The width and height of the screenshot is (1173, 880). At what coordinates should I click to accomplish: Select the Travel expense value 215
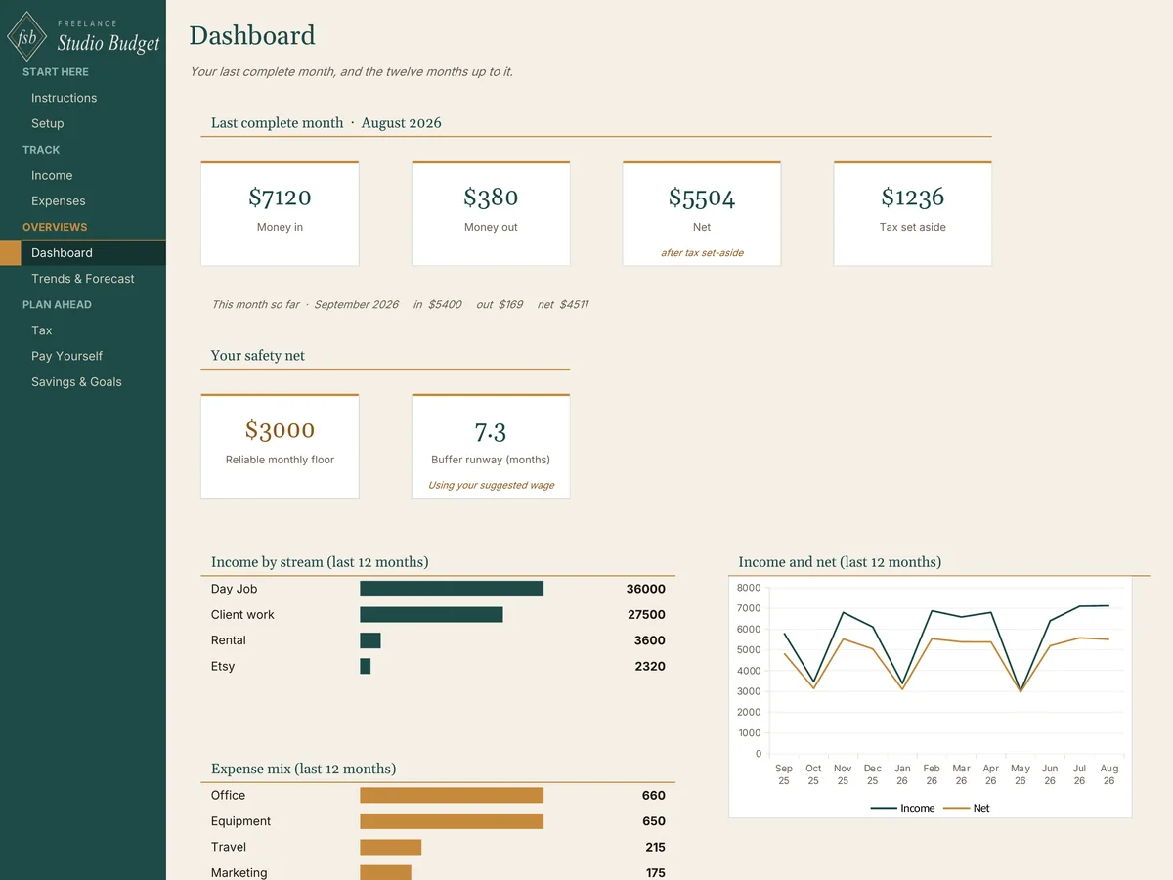pyautogui.click(x=655, y=847)
